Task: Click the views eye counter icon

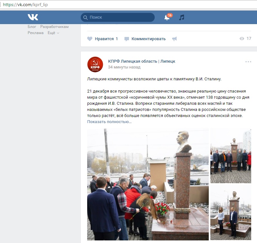Action: click(x=242, y=39)
